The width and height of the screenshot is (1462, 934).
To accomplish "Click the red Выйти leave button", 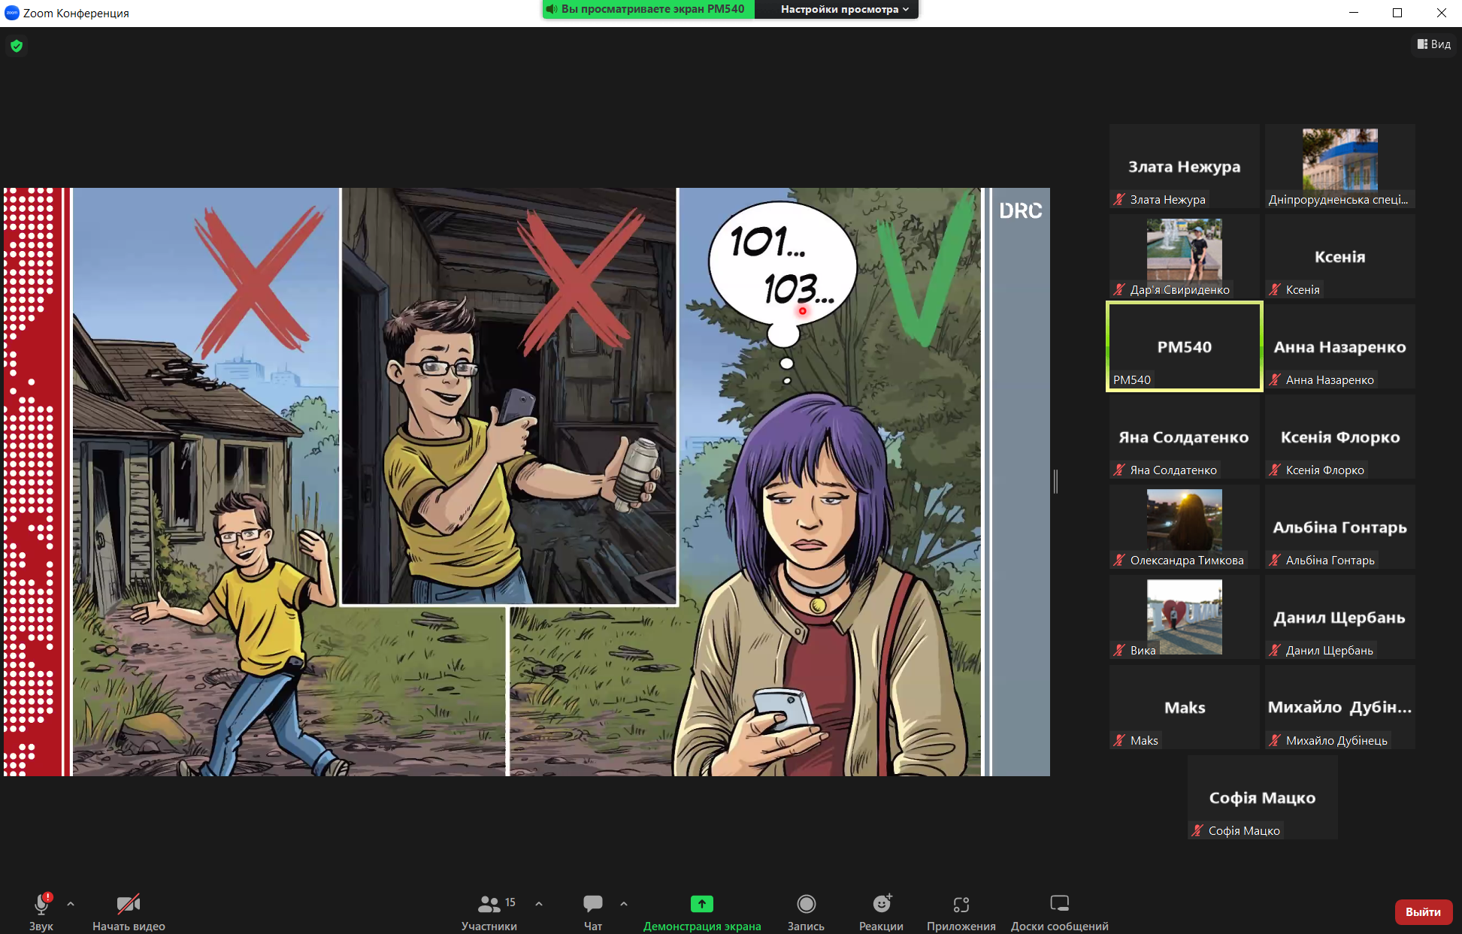I will pos(1423,911).
